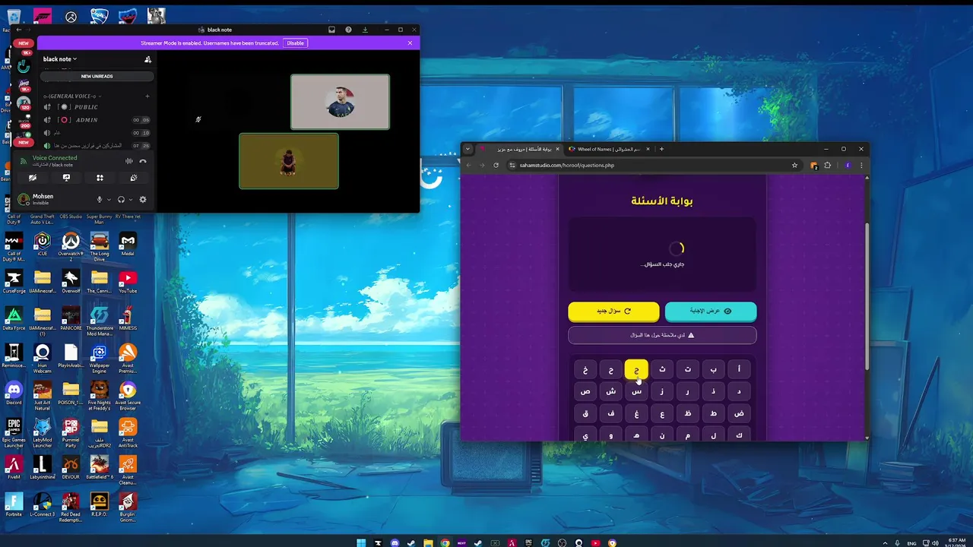Select the yellow-background video tile
This screenshot has height=547, width=973.
pos(289,161)
